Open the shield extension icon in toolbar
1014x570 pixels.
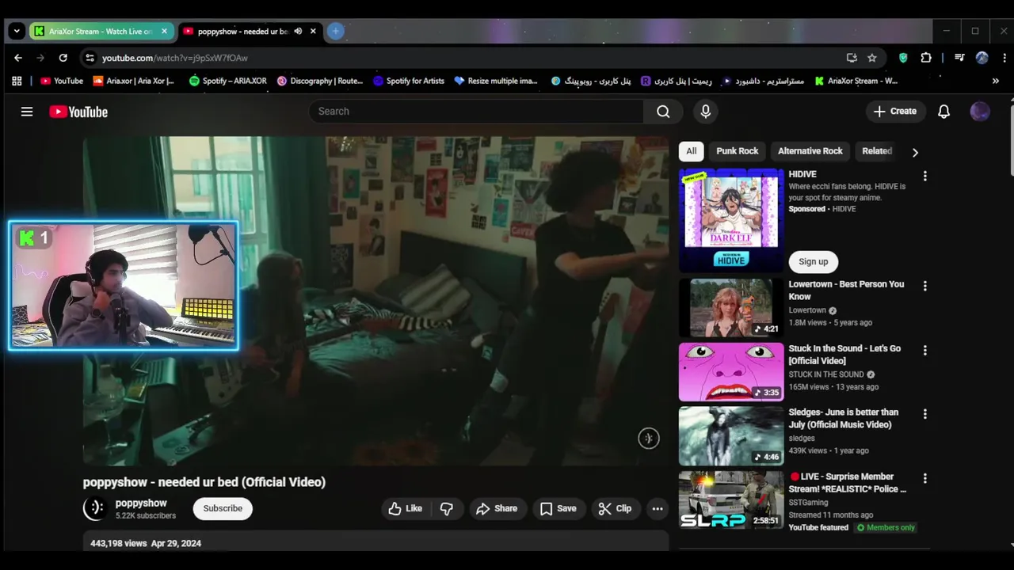pos(903,58)
